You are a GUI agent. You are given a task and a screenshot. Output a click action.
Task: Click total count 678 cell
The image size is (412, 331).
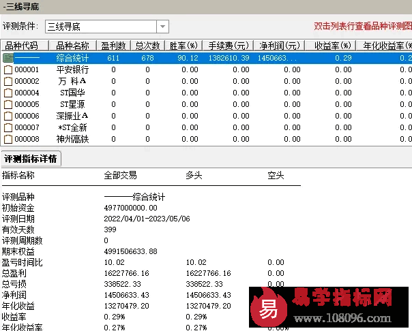coord(147,58)
